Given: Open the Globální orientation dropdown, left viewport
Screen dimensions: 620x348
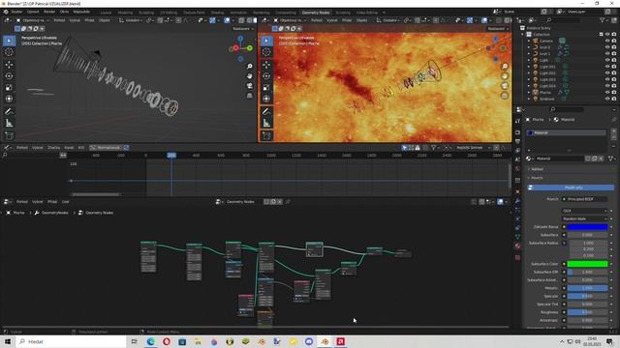Looking at the screenshot, I should pos(131,20).
